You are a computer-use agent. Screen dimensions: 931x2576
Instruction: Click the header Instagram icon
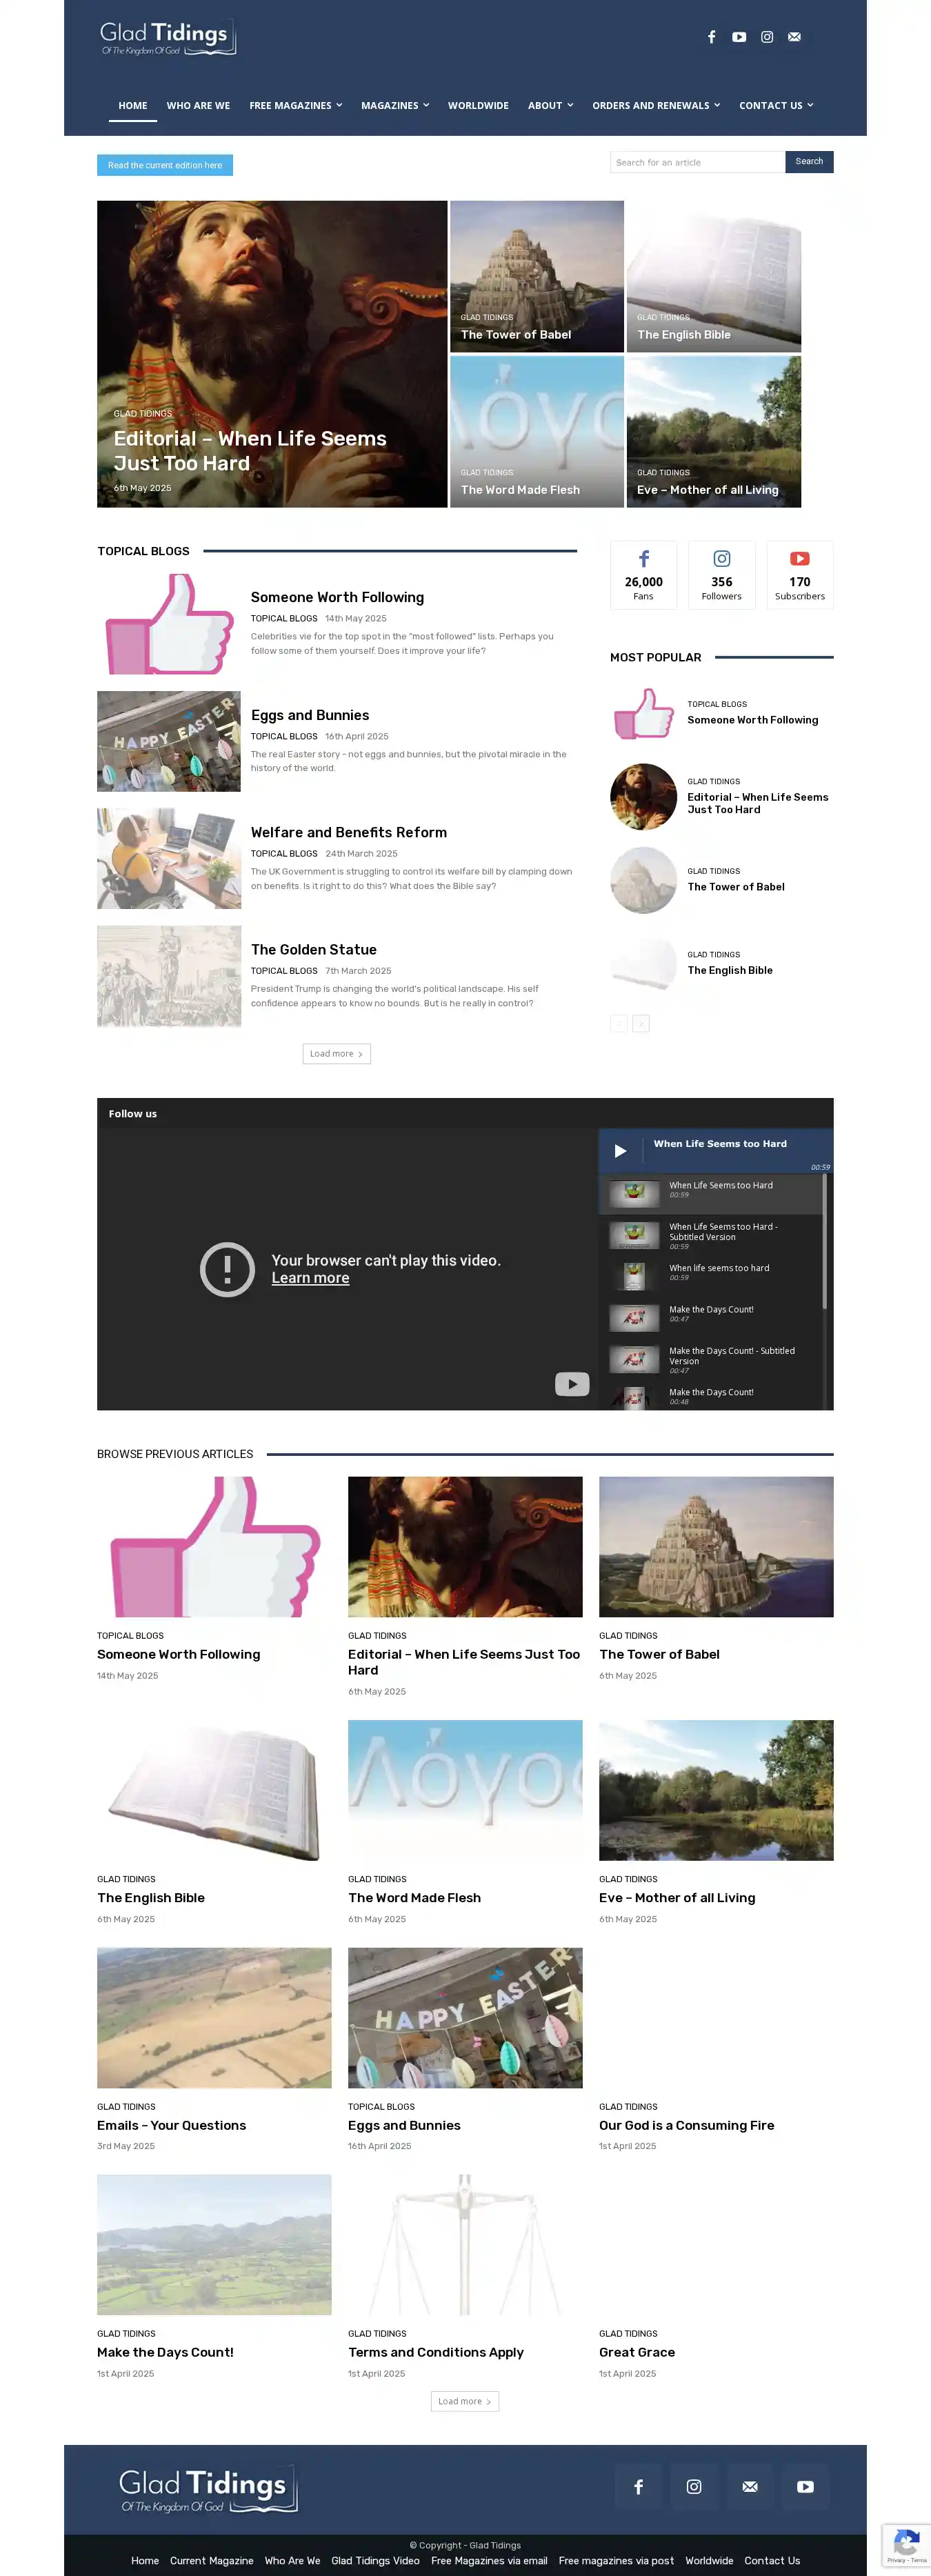[767, 37]
